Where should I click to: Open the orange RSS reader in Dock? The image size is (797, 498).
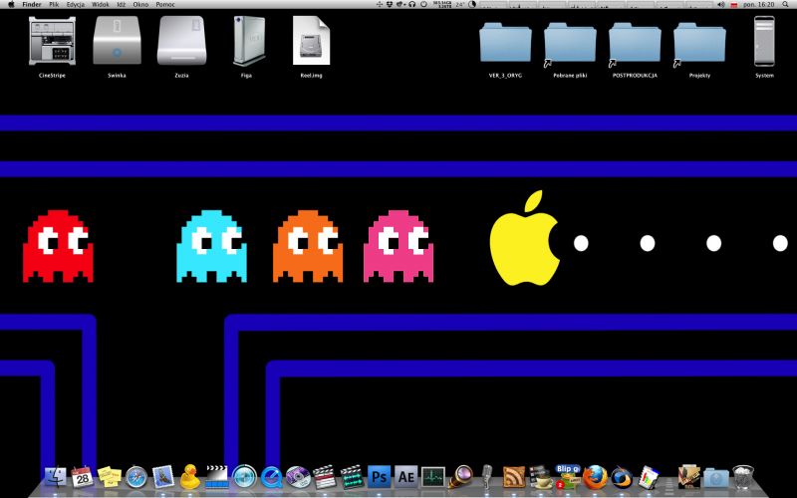(514, 477)
